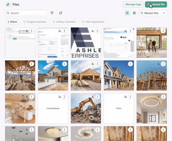Open three-dot menu on roof trusses photo
172x141 pixels.
(163, 64)
